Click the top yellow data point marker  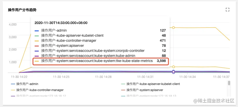click(x=174, y=28)
